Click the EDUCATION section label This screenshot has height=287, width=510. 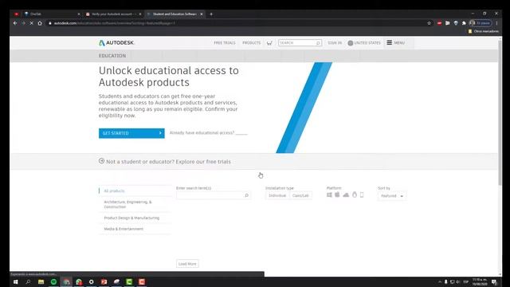click(112, 56)
